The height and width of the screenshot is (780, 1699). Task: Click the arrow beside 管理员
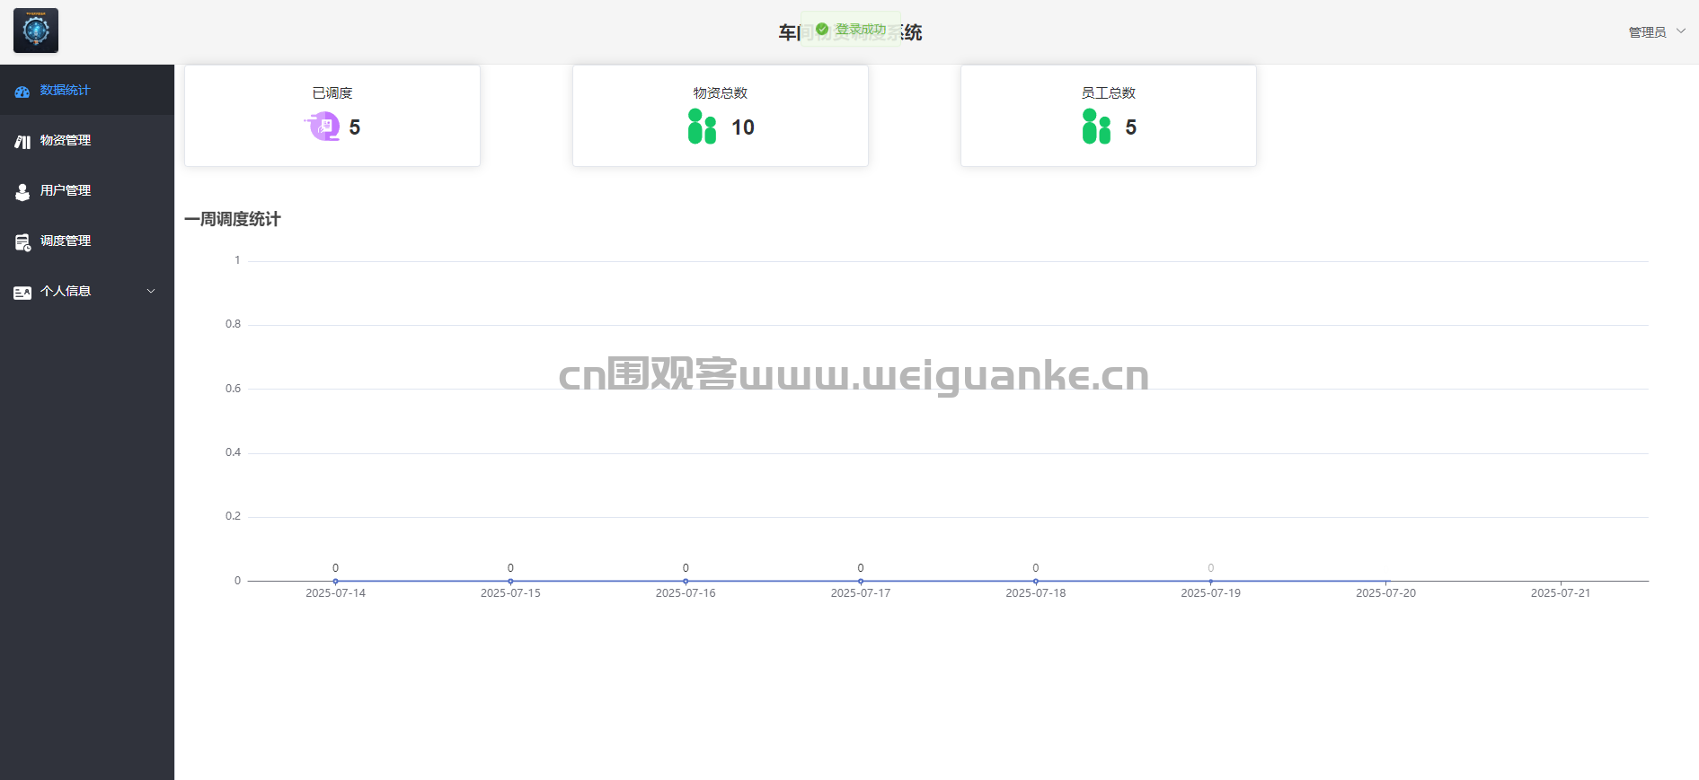click(x=1681, y=31)
